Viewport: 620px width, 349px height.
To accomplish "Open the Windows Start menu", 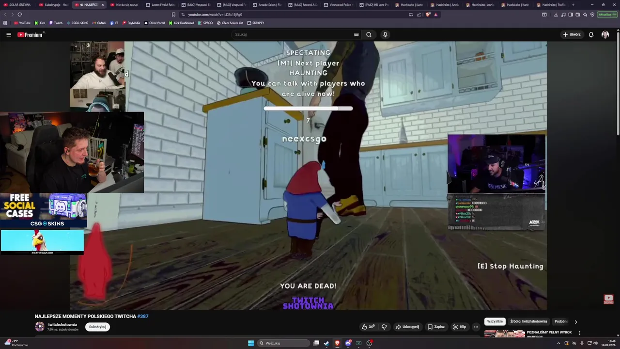I will tap(250, 343).
